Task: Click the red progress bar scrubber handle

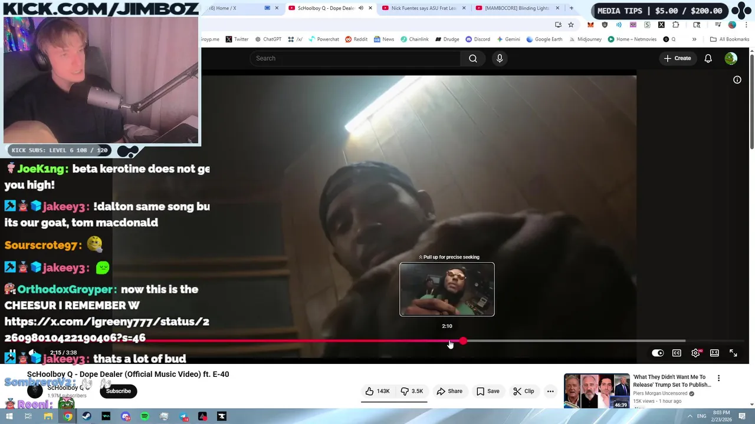Action: pyautogui.click(x=464, y=341)
